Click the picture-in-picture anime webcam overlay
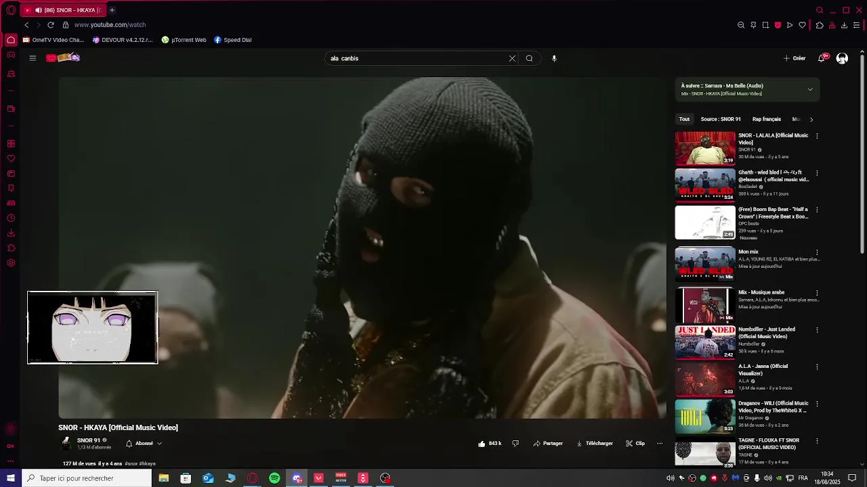Viewport: 867px width, 487px height. 93,327
